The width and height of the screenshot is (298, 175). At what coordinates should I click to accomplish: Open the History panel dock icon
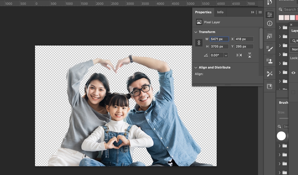point(269,2)
